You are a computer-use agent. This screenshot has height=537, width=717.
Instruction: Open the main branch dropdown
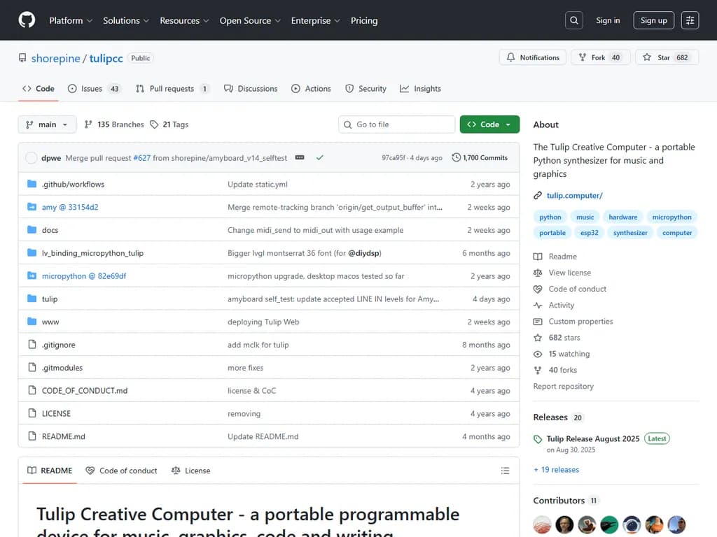pos(47,124)
